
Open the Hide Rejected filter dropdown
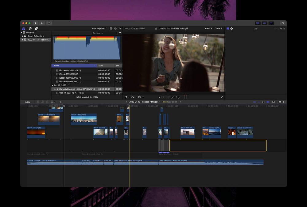pos(99,29)
